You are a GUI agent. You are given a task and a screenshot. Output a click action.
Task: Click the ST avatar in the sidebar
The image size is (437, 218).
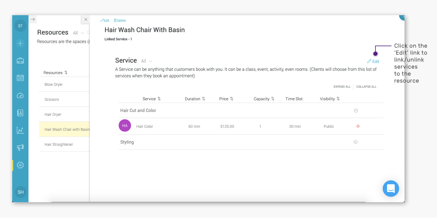coord(20,26)
